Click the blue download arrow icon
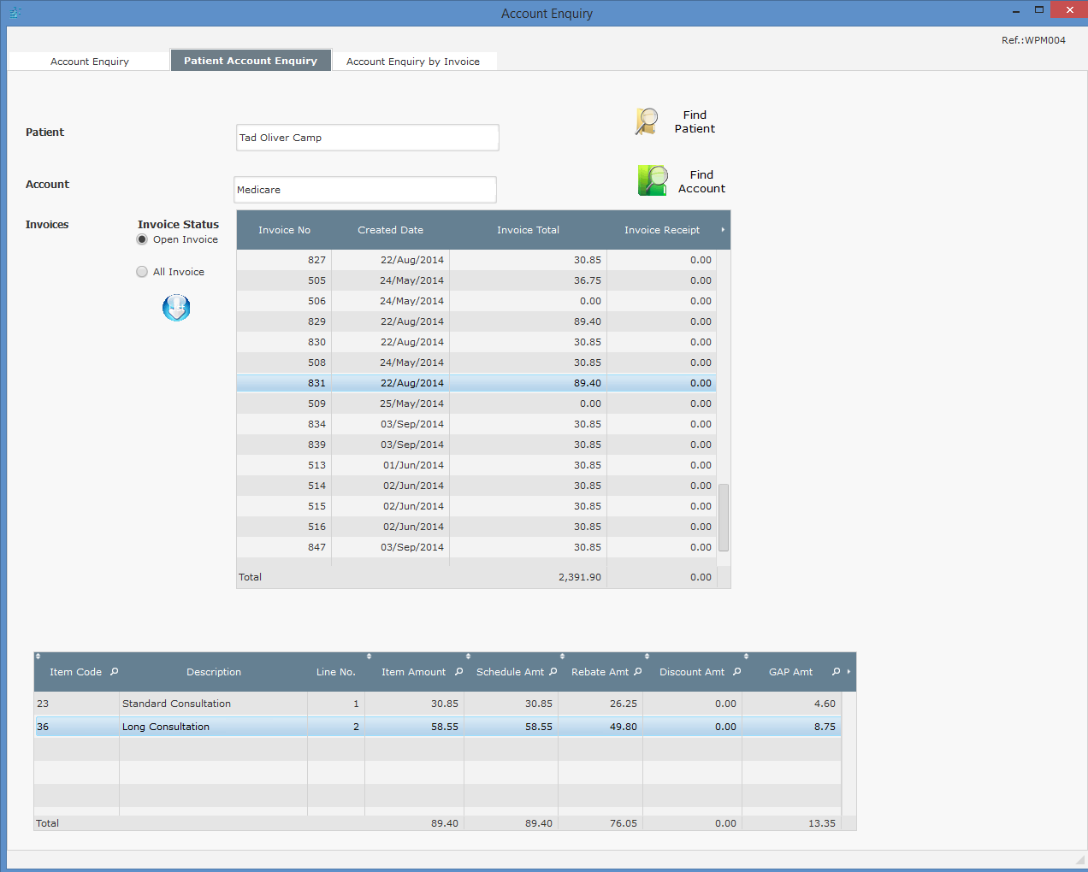 [176, 308]
